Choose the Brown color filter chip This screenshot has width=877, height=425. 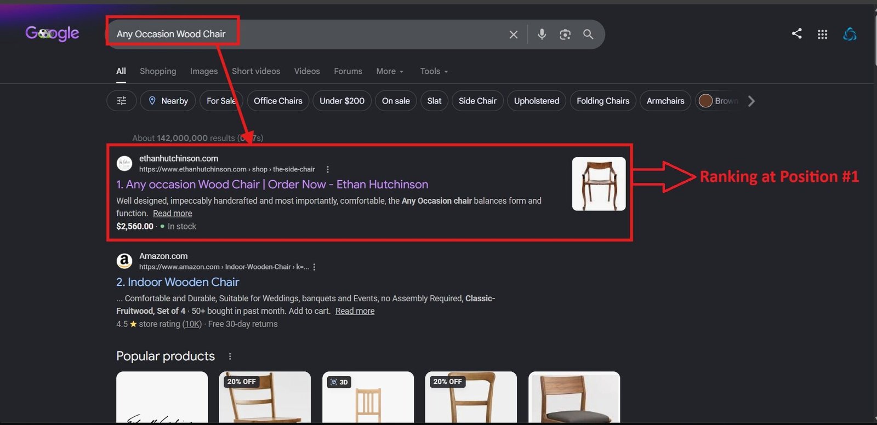[x=719, y=101]
